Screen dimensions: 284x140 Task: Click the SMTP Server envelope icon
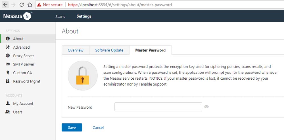point(8,64)
